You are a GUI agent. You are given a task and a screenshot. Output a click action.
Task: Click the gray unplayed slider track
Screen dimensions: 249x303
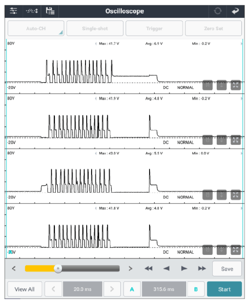(x=91, y=269)
